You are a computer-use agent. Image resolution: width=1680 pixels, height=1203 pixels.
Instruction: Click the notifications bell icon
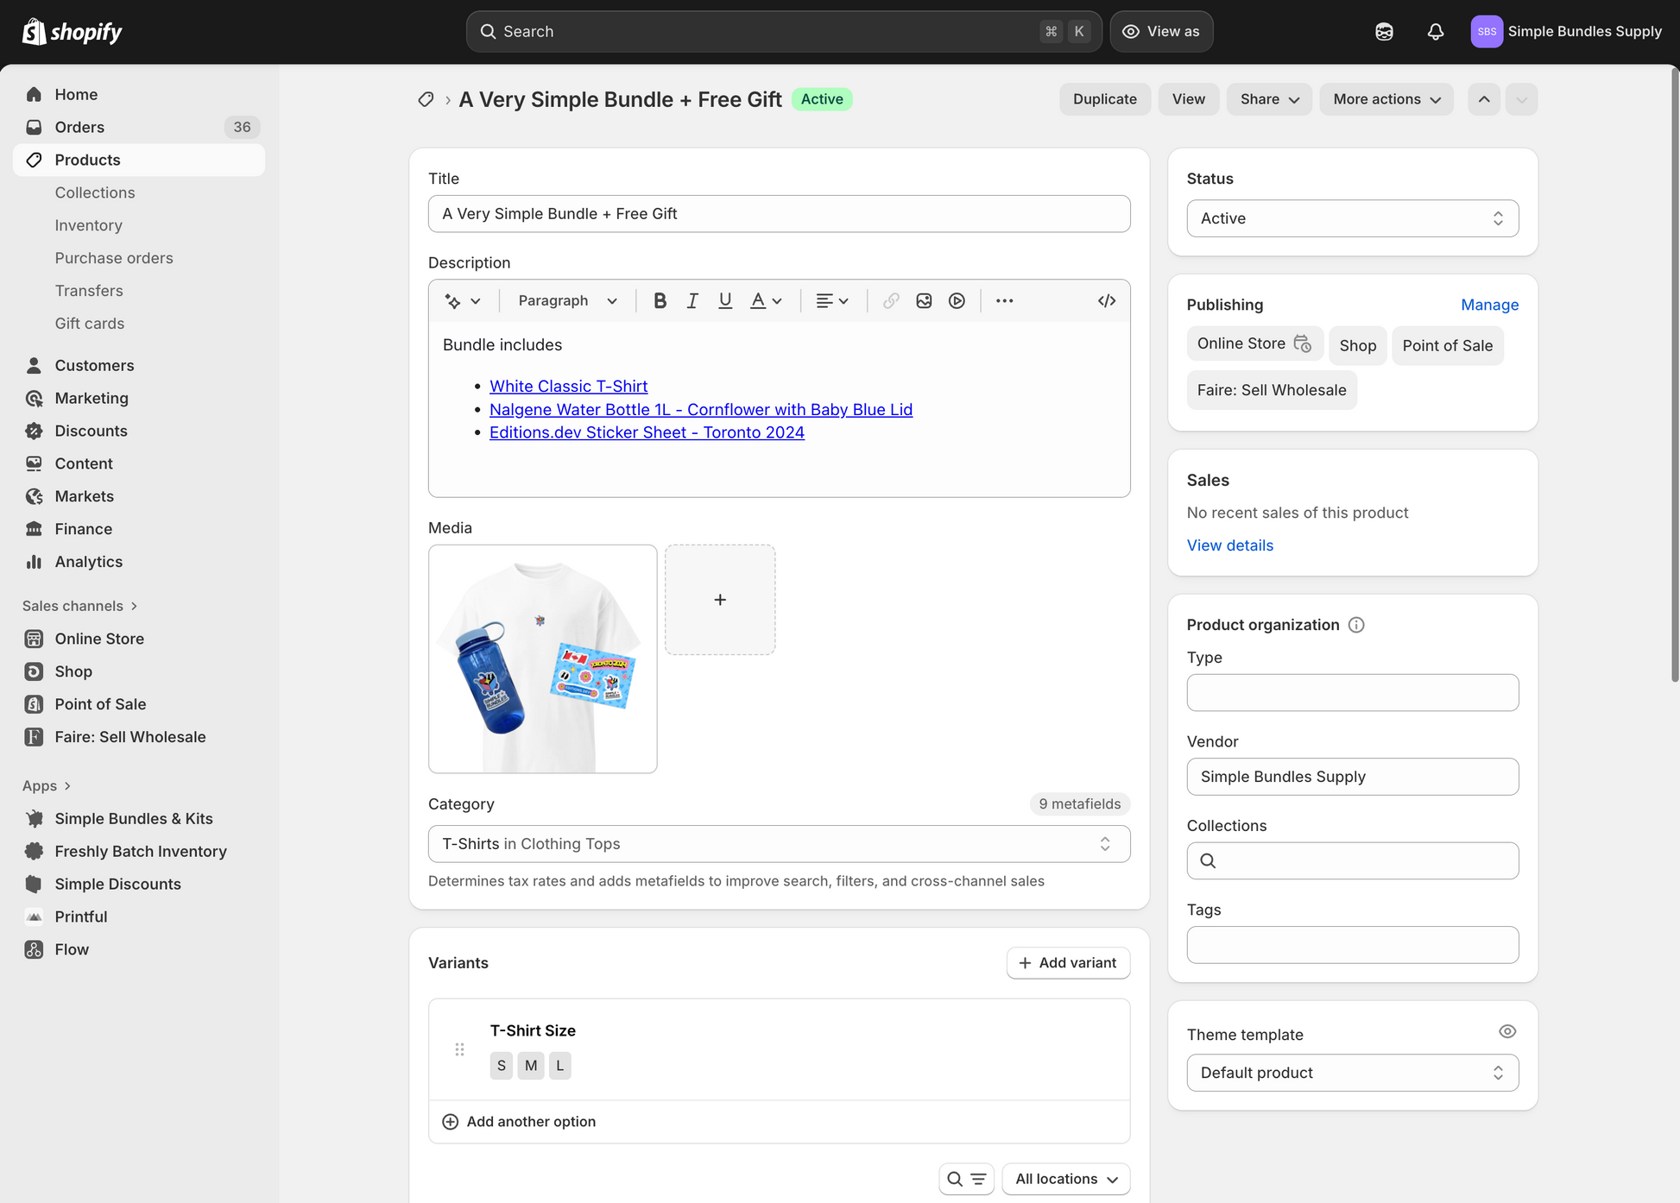click(1435, 32)
